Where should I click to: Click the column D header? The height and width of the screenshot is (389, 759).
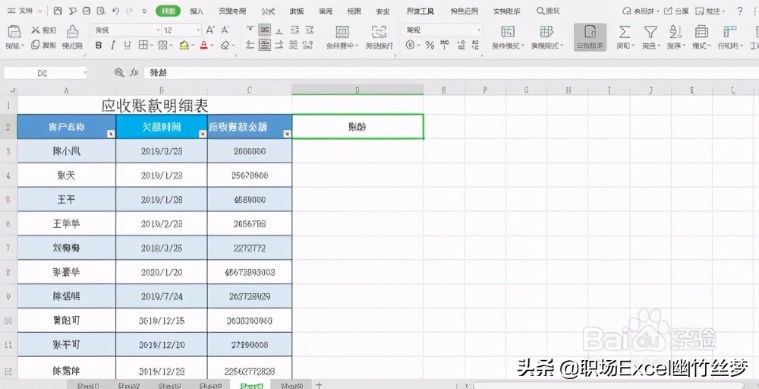tap(357, 90)
